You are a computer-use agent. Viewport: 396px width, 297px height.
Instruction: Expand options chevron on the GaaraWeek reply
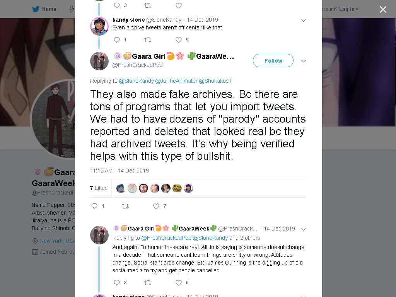(304, 229)
